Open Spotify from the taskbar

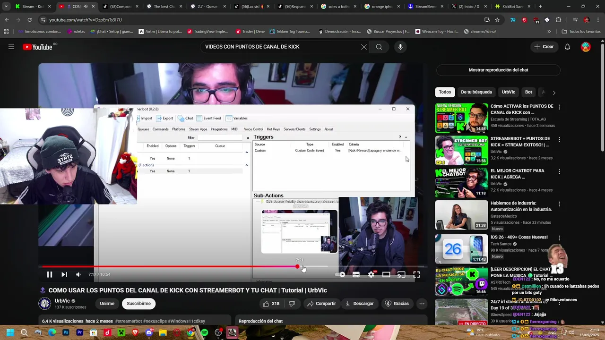[204, 332]
